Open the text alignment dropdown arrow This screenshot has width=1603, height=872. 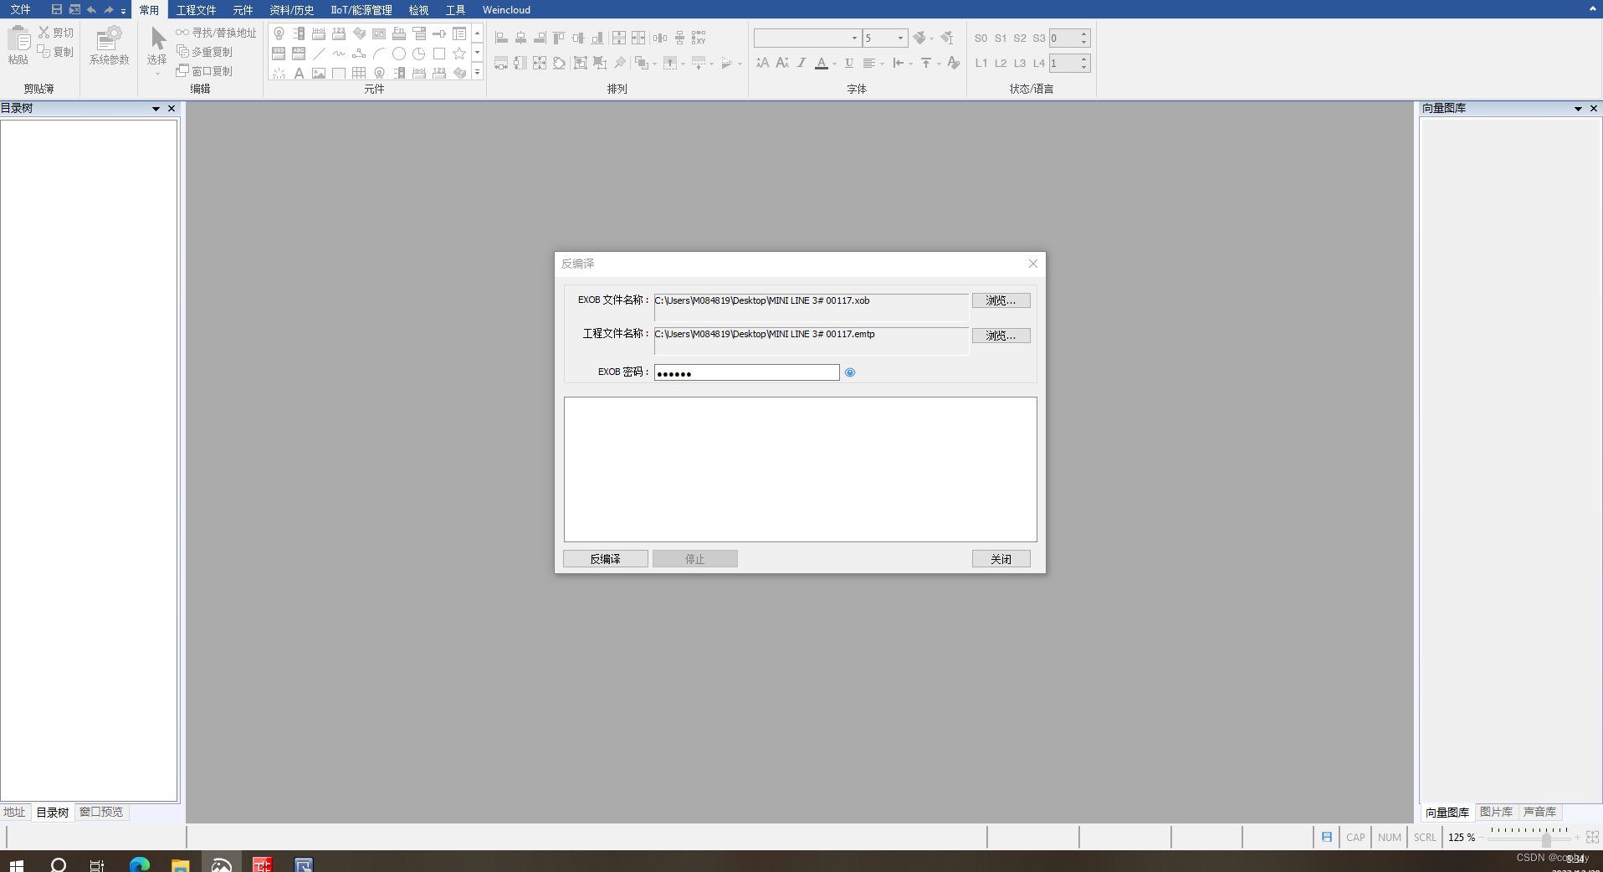tap(883, 64)
